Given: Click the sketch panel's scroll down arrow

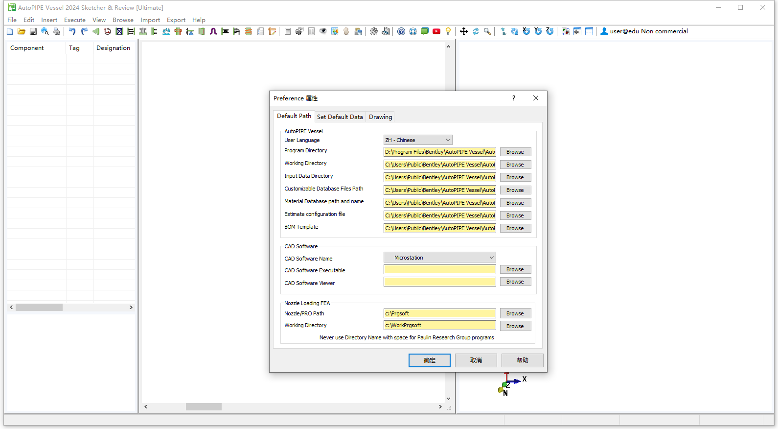Looking at the screenshot, I should click(x=448, y=399).
